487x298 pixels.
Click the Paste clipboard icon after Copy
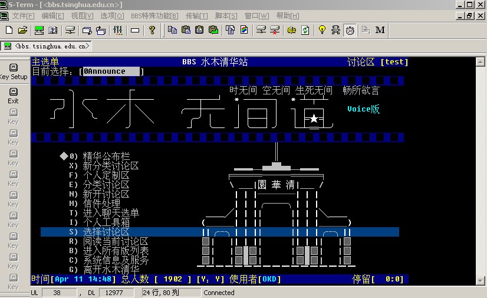point(186,30)
